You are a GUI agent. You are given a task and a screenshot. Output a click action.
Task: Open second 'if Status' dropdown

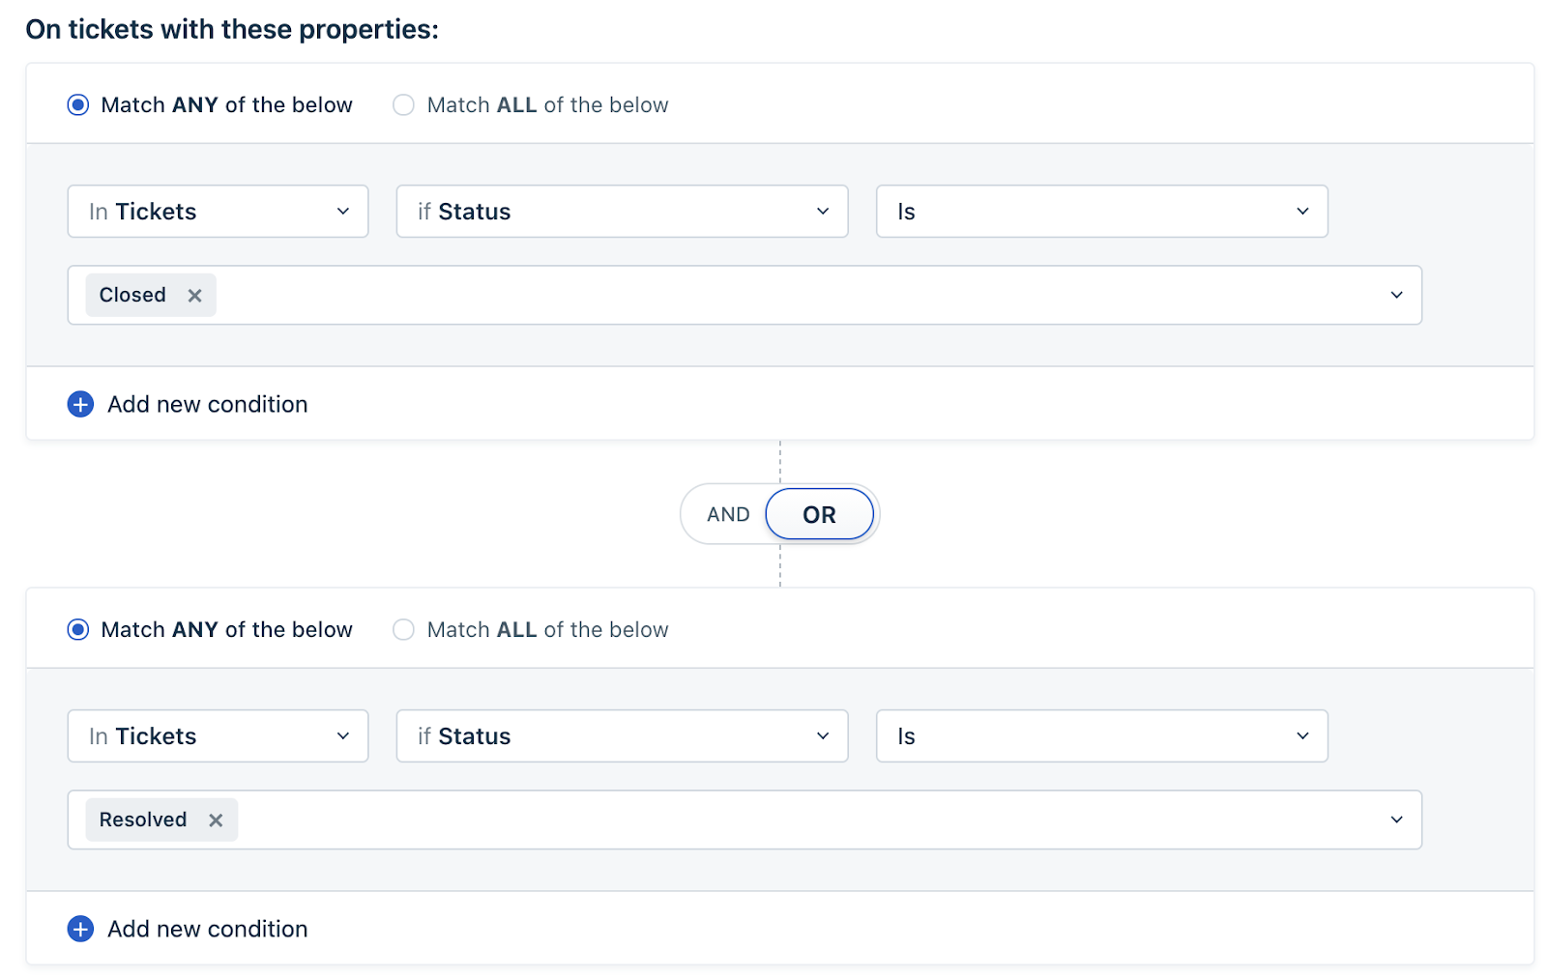pos(622,736)
